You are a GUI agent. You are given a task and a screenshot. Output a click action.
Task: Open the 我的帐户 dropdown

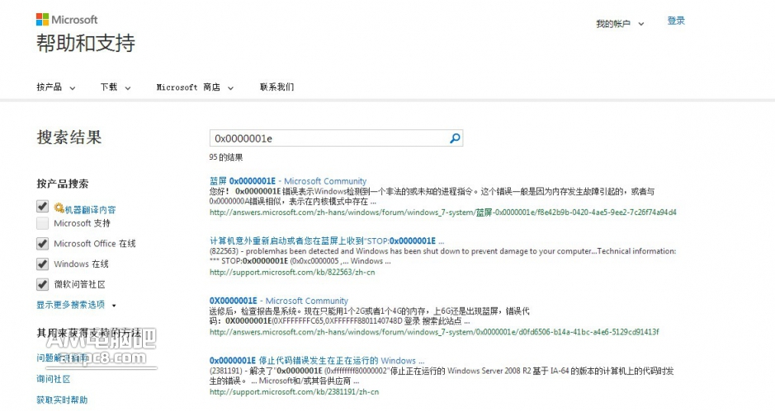pyautogui.click(x=620, y=24)
